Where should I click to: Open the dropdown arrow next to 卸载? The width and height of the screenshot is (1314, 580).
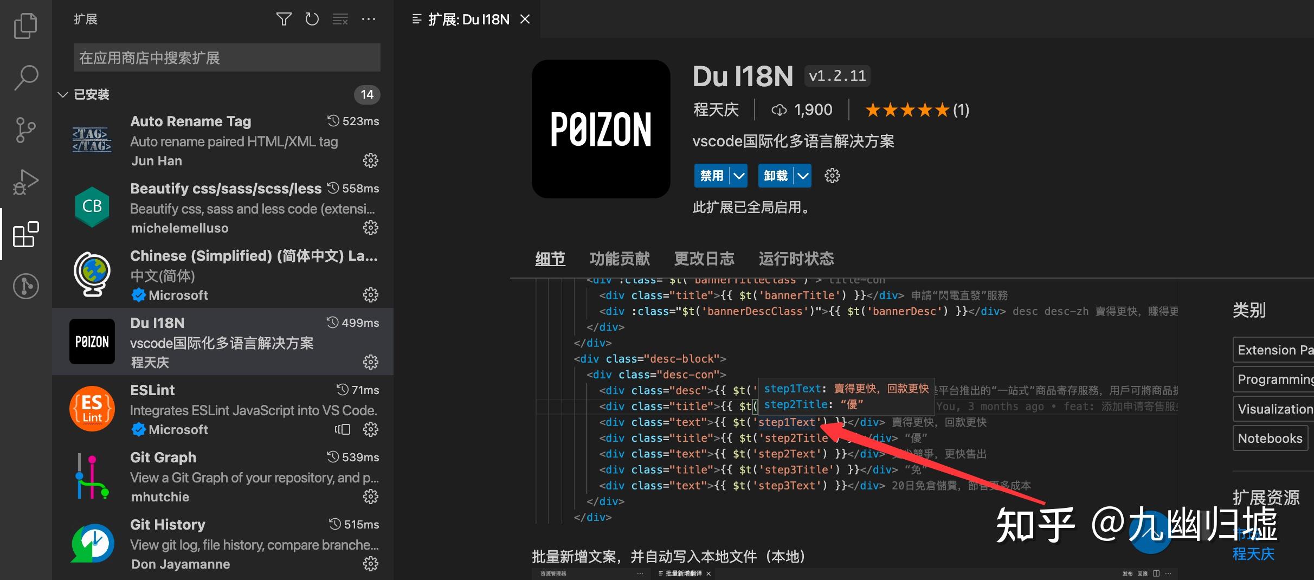click(x=802, y=175)
